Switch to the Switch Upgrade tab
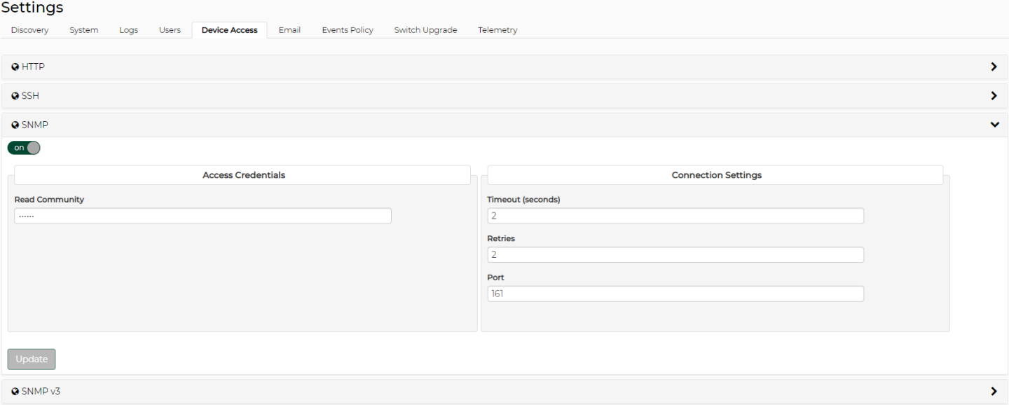 pyautogui.click(x=425, y=30)
